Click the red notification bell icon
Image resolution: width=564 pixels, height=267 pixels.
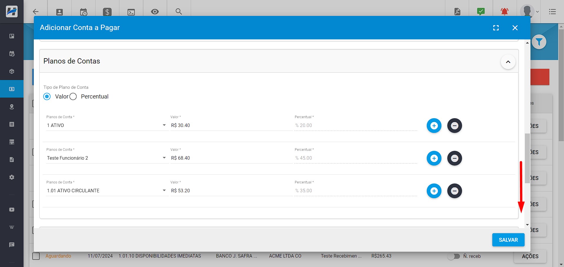504,12
